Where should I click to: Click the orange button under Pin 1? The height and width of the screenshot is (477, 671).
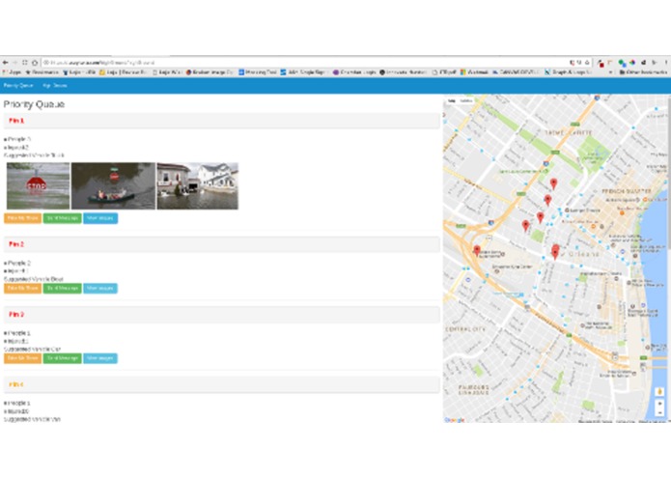pyautogui.click(x=22, y=218)
